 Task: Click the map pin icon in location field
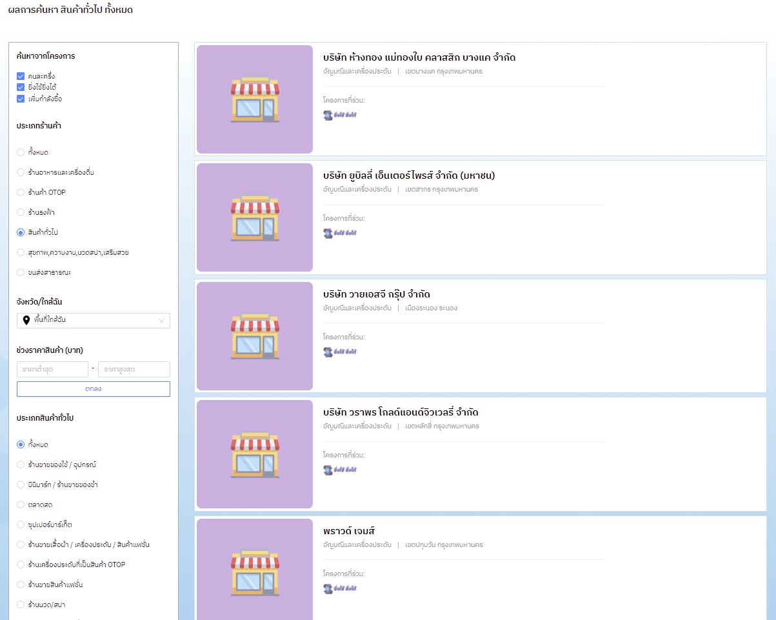pyautogui.click(x=26, y=320)
